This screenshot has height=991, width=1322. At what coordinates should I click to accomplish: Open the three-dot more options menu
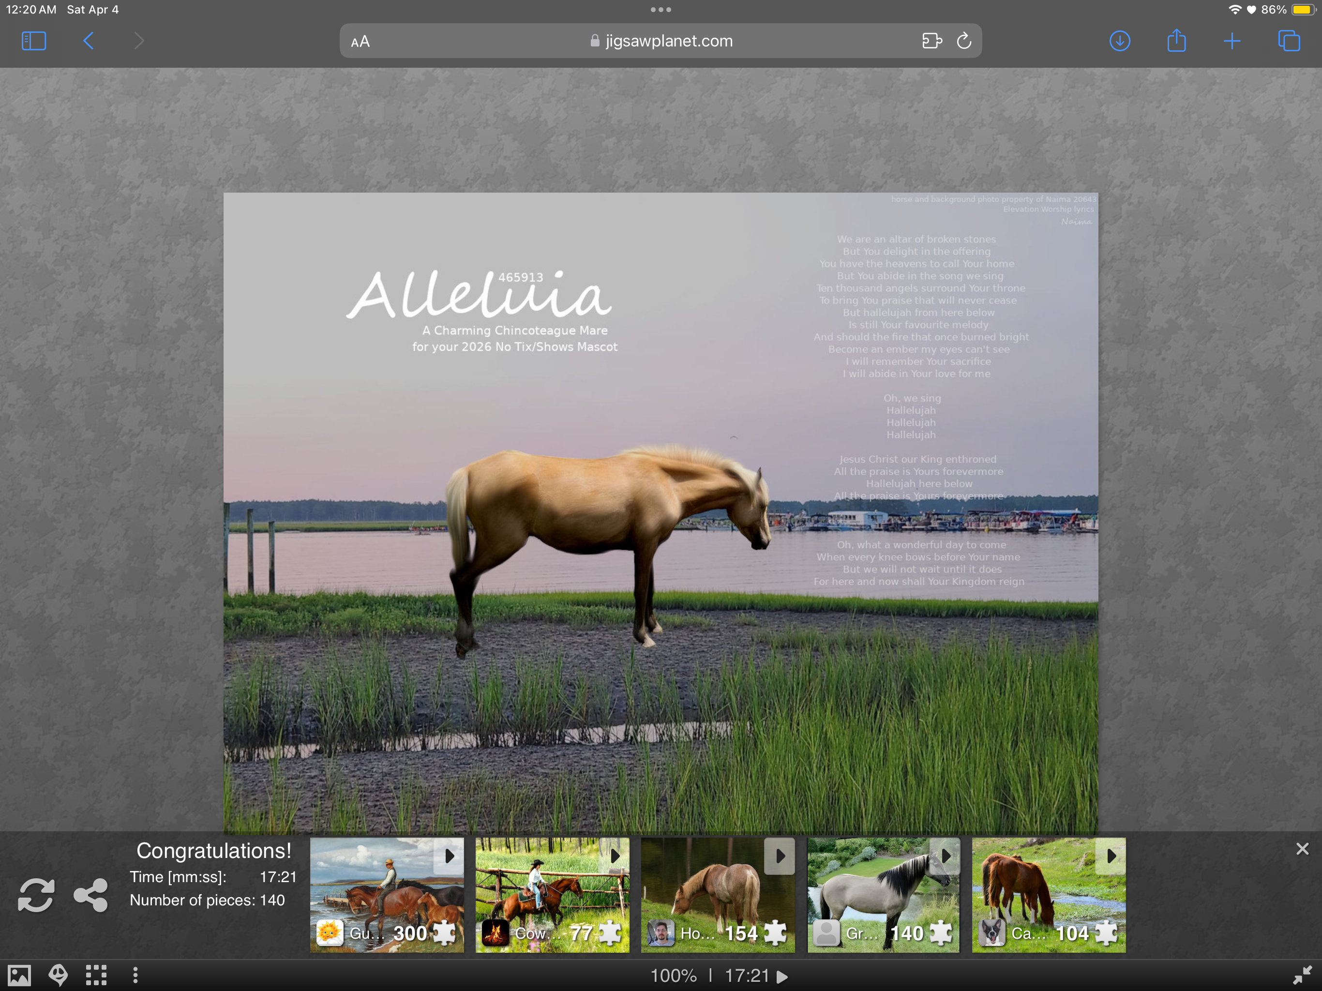tap(135, 976)
